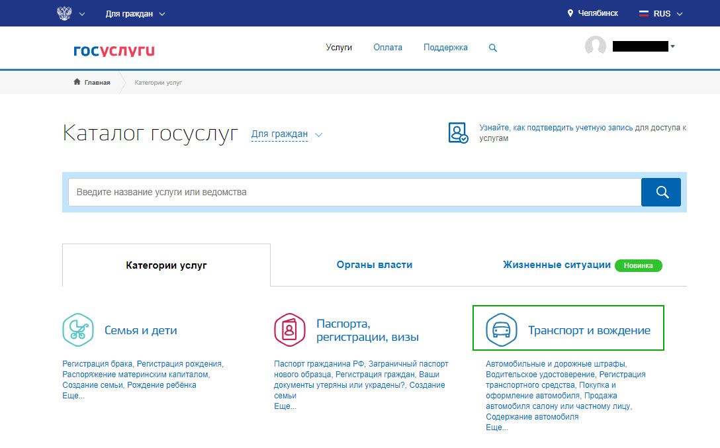Click the green 'Новинка' badge
Viewport: 720px width, 448px height.
(x=638, y=265)
